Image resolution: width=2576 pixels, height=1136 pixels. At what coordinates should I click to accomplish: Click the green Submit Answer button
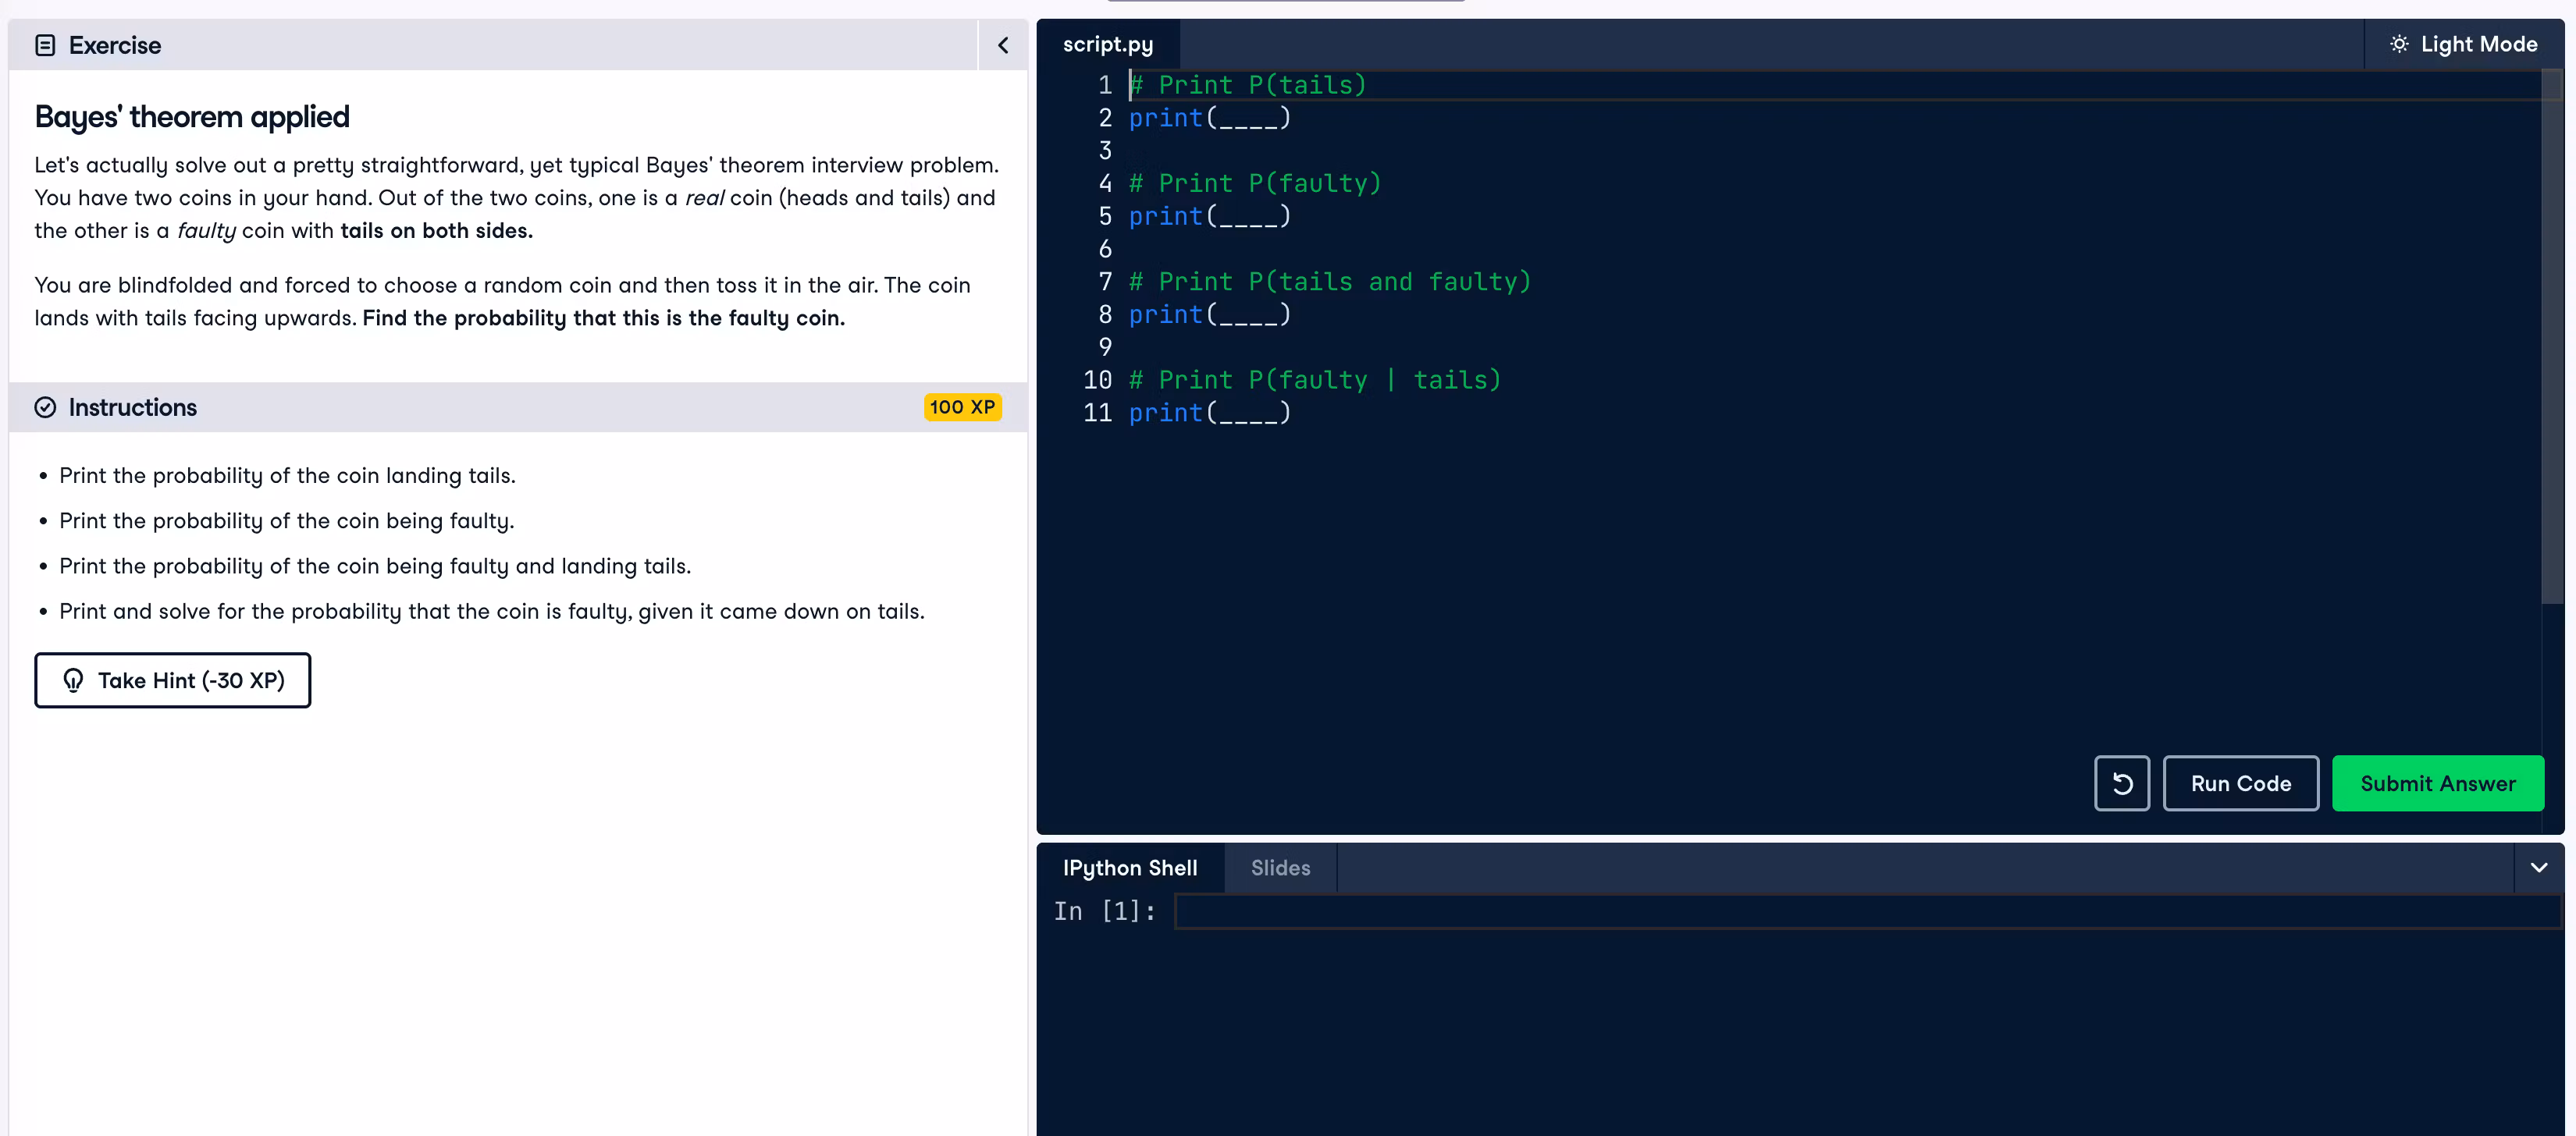[2437, 783]
